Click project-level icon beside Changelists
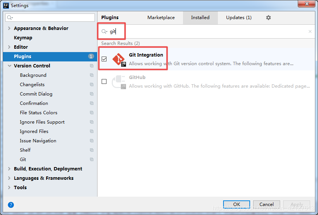Image resolution: width=318 pixels, height=215 pixels. pos(91,85)
